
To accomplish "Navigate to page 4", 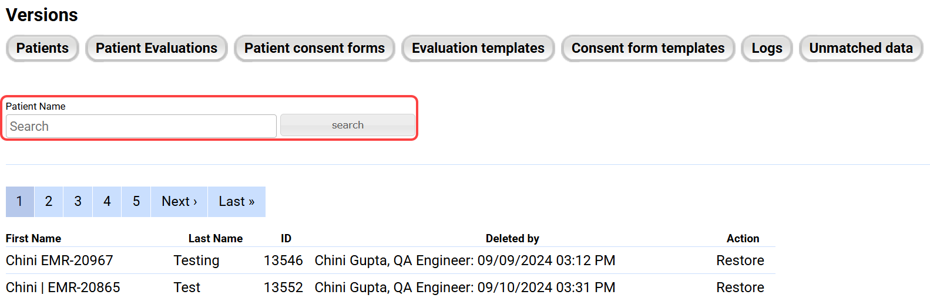I will point(107,202).
